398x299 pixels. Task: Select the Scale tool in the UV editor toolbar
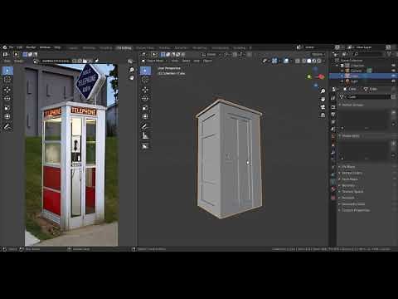7,108
